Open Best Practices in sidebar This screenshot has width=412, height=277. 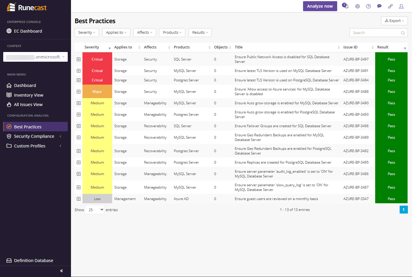[x=35, y=127]
